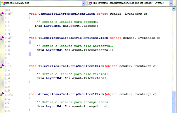This screenshot has height=113, width=177.
Task: Click the TileVerticalToolStripMenuItem1Click method name
Action: pyautogui.click(x=71, y=66)
